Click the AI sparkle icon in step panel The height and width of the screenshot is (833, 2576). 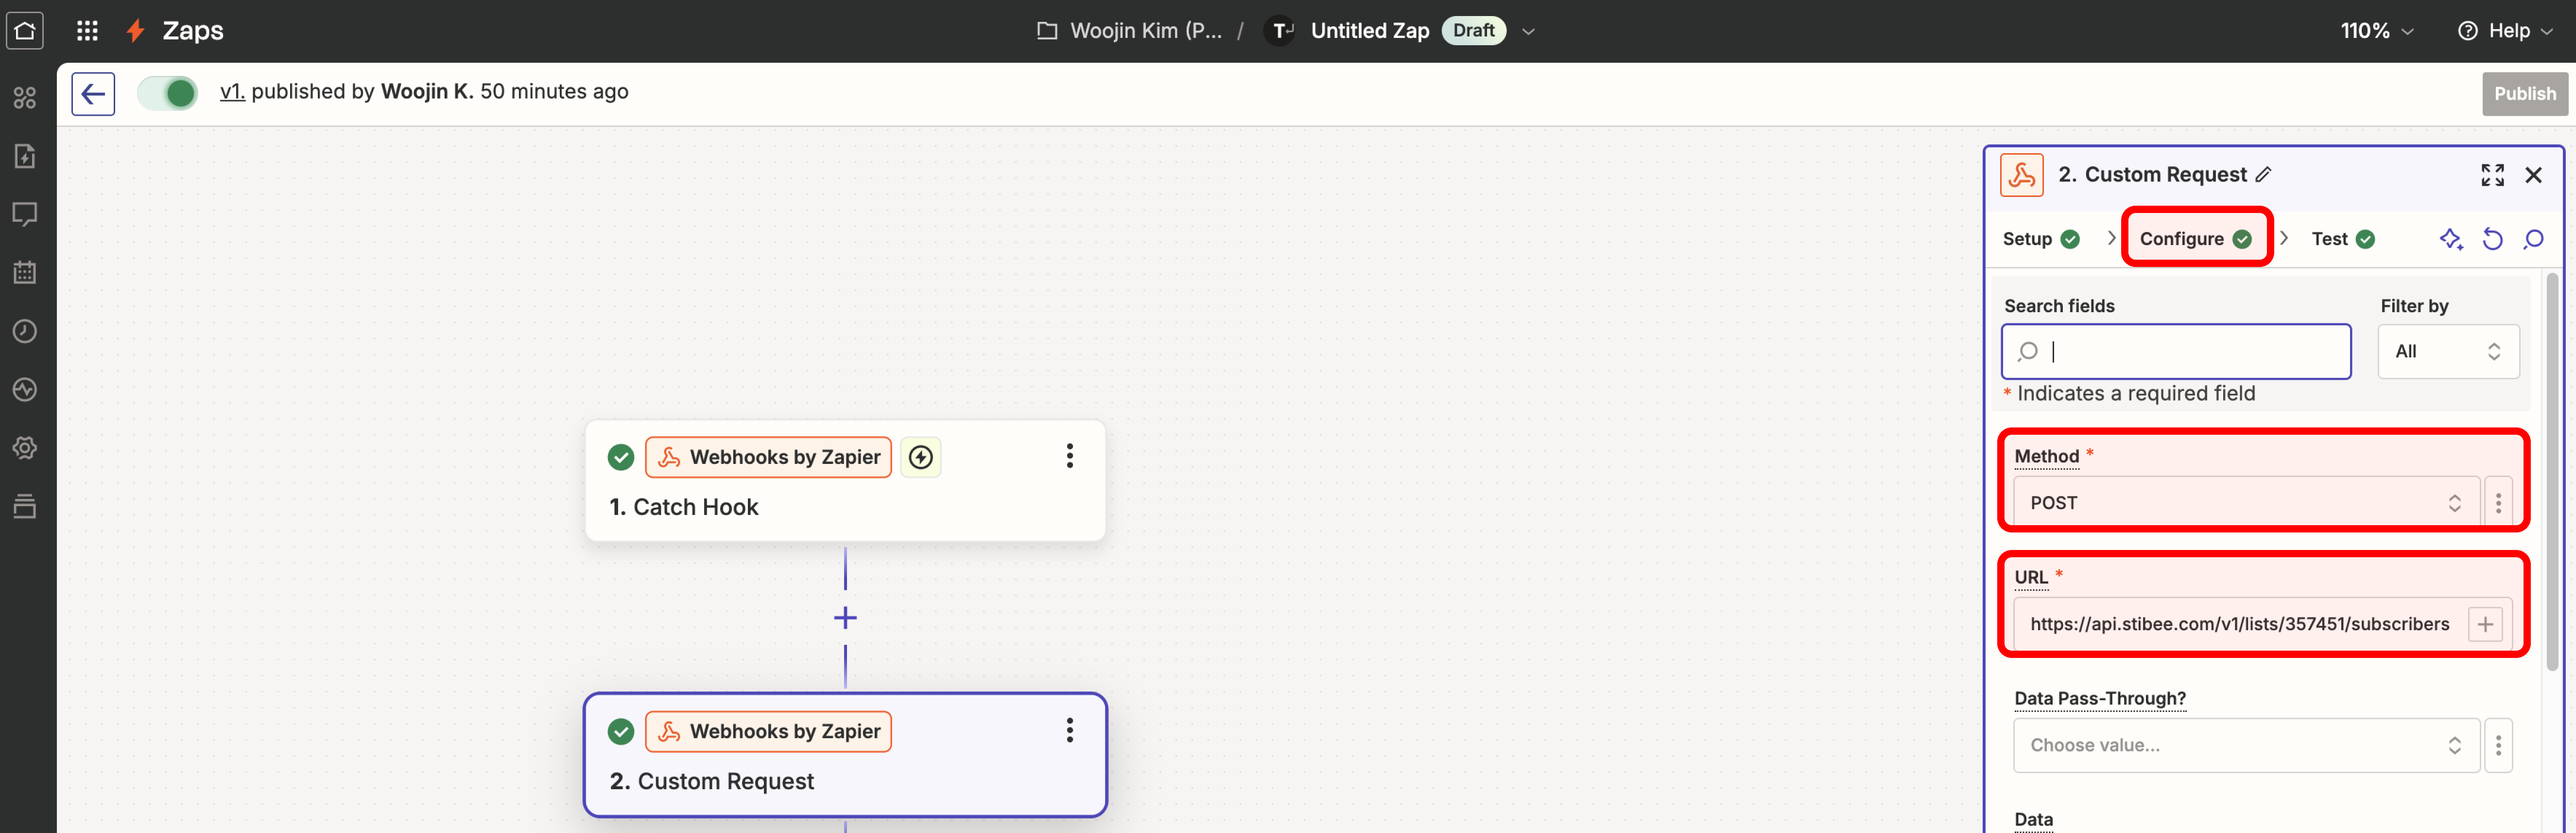point(2450,239)
